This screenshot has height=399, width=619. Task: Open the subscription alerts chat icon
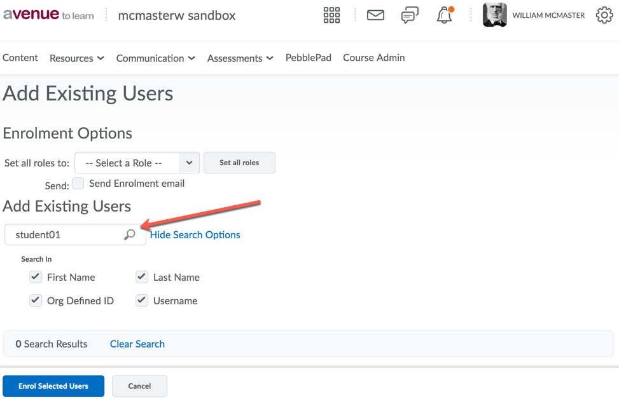(410, 15)
